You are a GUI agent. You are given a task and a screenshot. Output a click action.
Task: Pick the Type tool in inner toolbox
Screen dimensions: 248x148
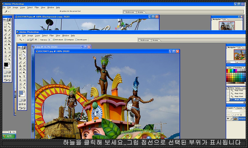(24, 77)
